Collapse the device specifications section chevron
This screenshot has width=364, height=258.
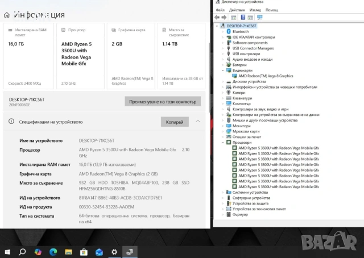coord(198,122)
